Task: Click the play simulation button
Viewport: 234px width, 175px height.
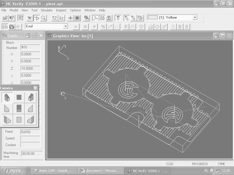Action: click(x=76, y=27)
